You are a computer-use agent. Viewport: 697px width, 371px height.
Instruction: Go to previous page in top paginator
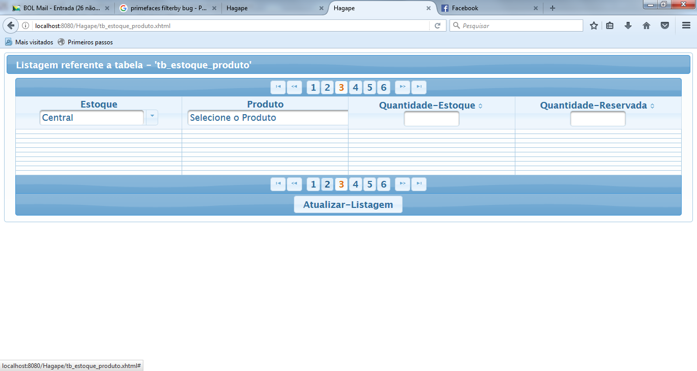294,87
